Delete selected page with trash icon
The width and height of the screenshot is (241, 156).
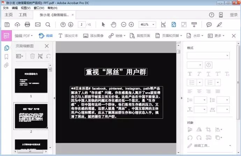click(x=32, y=56)
